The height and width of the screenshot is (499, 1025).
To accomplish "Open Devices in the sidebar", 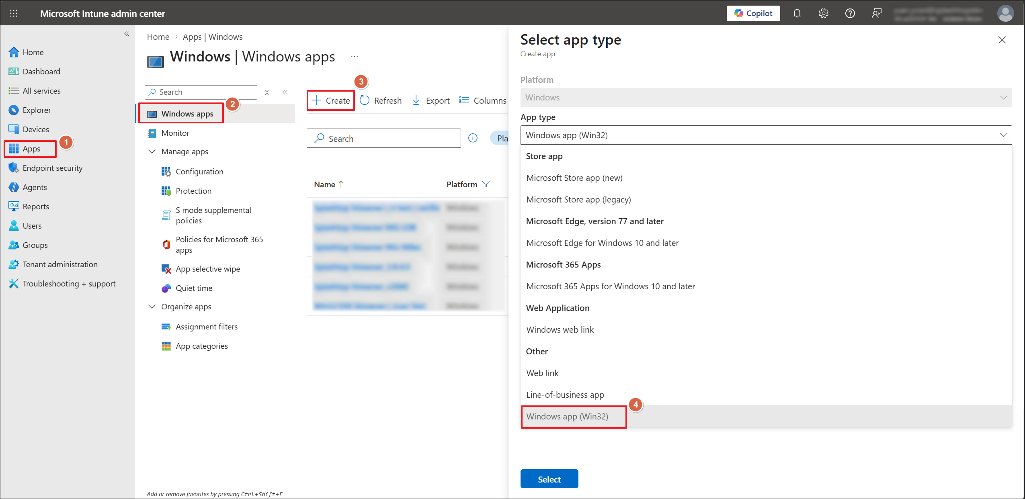I will [29, 129].
